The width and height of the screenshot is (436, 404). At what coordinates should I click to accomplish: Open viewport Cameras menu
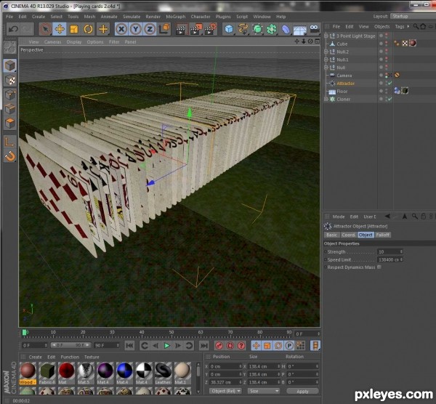coord(52,42)
